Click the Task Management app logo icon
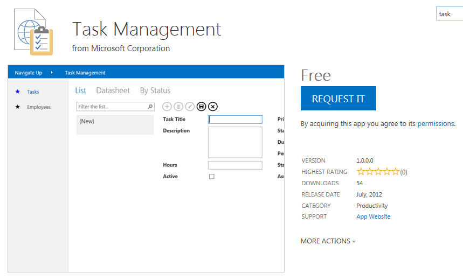The width and height of the screenshot is (463, 280). tap(33, 32)
